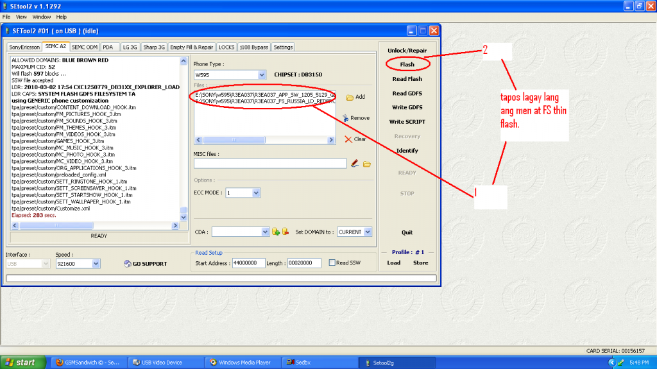Switch to Empty Fill & Repair tab
Image resolution: width=657 pixels, height=369 pixels.
(x=191, y=47)
